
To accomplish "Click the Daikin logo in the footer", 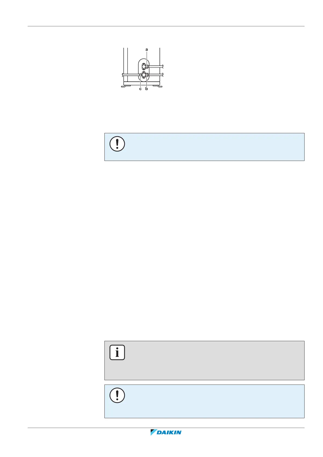I will point(166,432).
